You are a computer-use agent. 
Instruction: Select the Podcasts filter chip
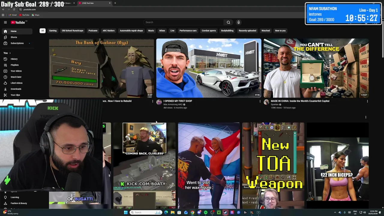(x=93, y=31)
